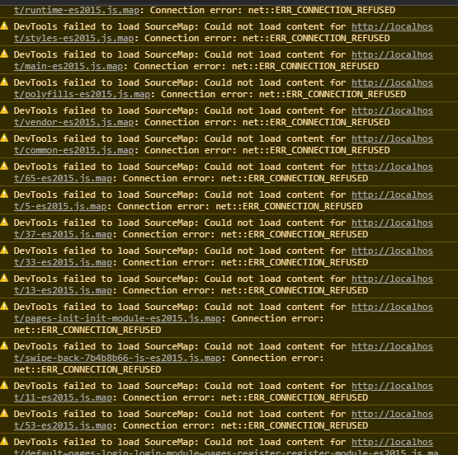458x455 pixels.
Task: Click warning icon of polyfills-es2015 message
Action: 4,82
